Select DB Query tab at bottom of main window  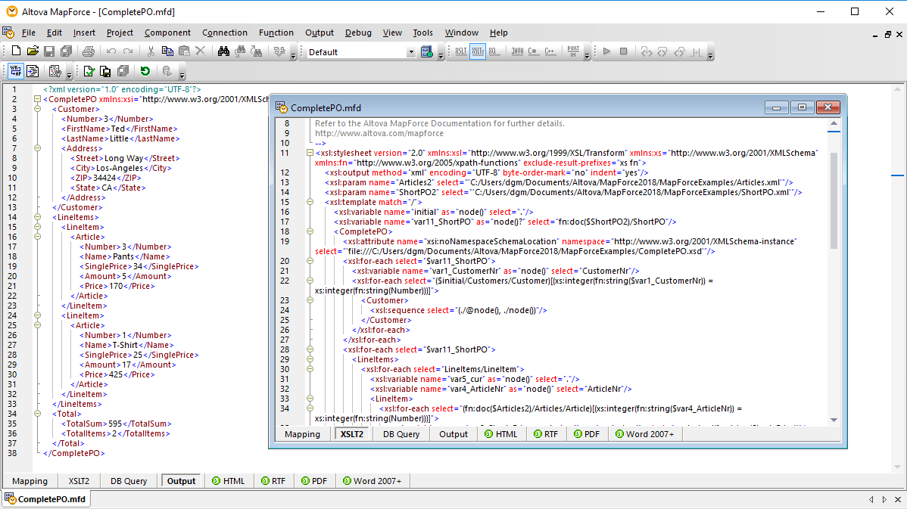[129, 481]
